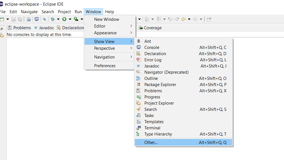Open the File menu
Screen dimensions: 284x160
[x=3, y=12]
